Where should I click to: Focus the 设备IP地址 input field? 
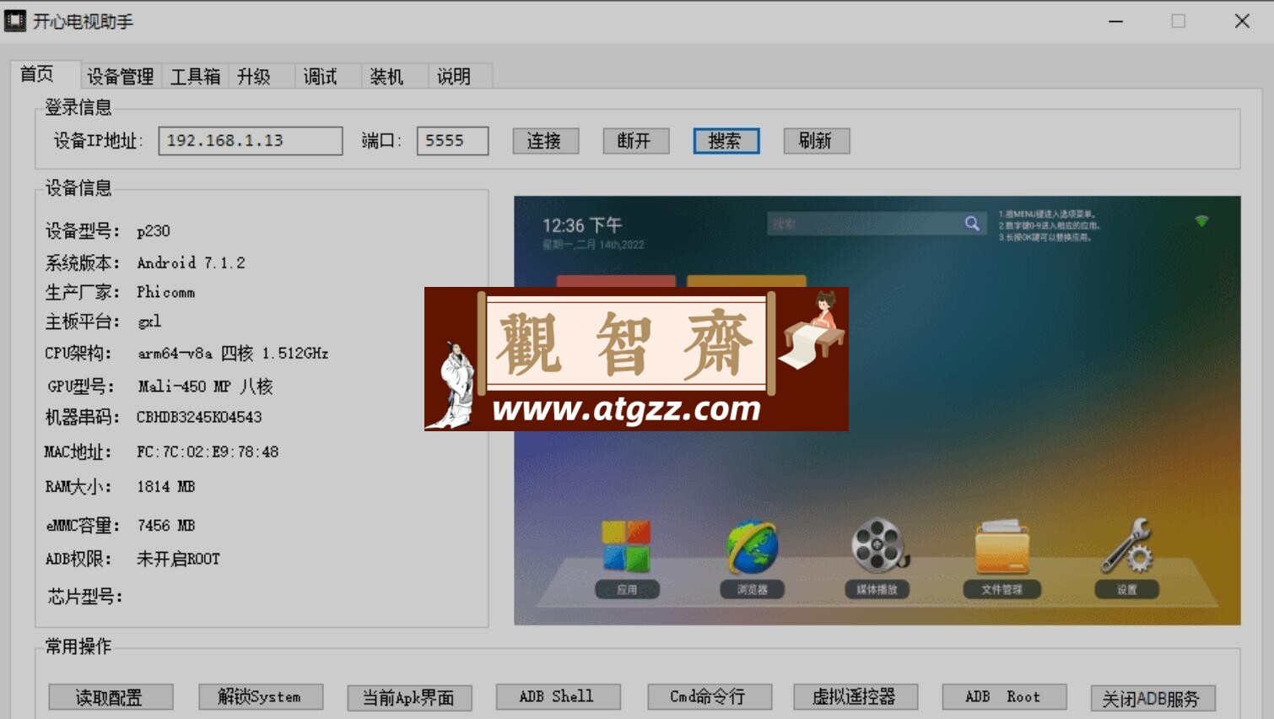click(x=251, y=141)
